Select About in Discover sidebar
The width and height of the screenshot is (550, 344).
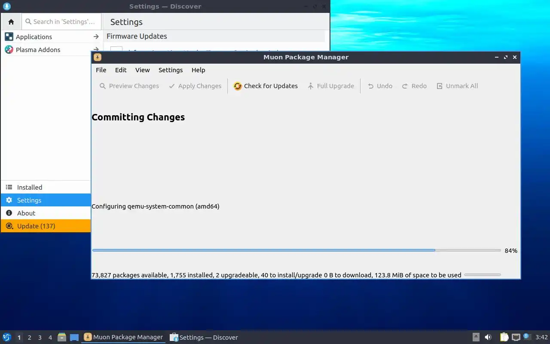(46, 213)
